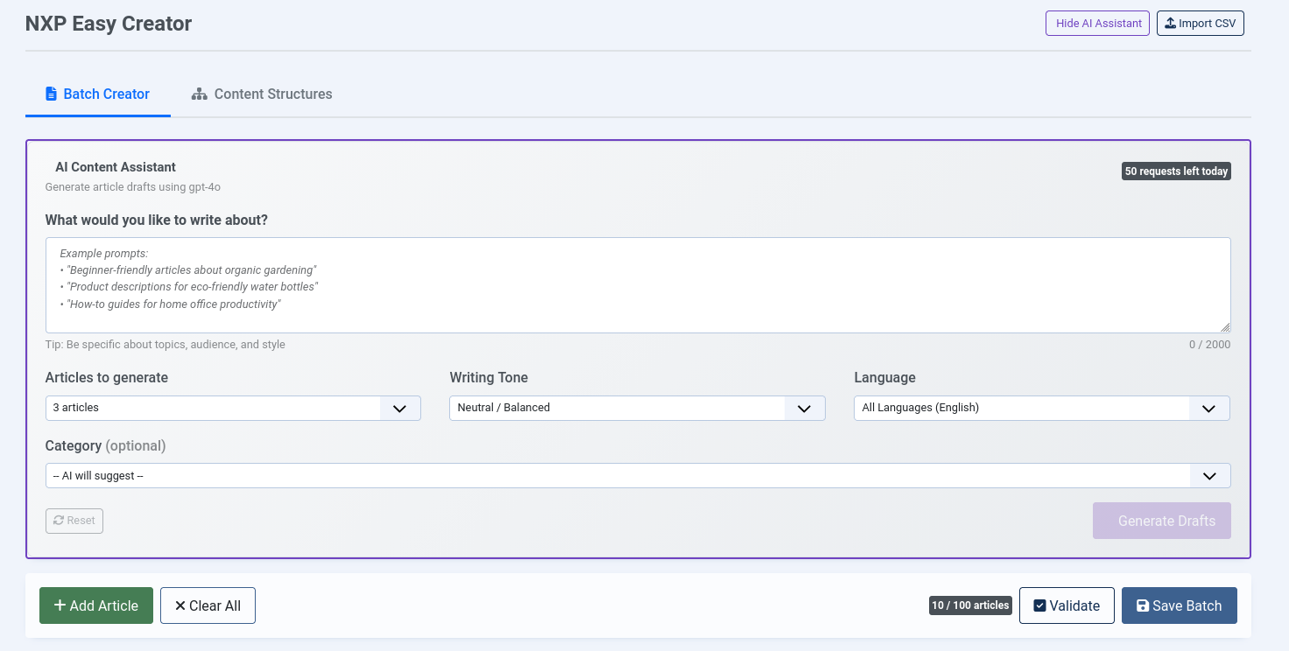The image size is (1289, 651).
Task: Click the sitemap icon beside Content Structures
Action: tap(199, 94)
